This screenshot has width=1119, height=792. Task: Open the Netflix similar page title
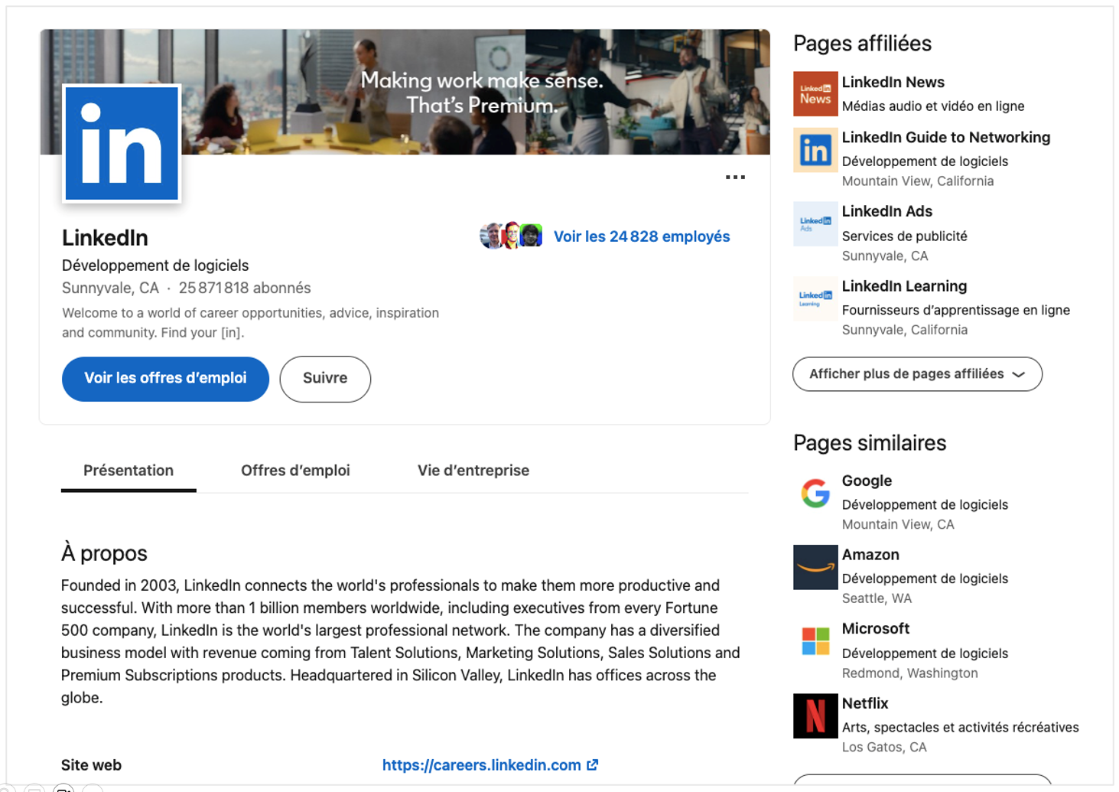click(x=865, y=703)
